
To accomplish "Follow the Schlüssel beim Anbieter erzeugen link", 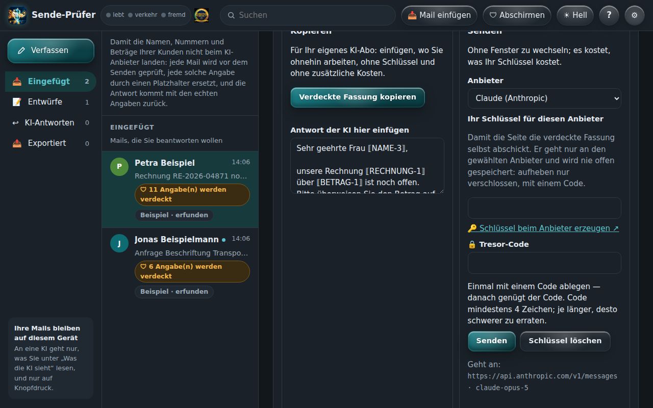I will [x=543, y=228].
